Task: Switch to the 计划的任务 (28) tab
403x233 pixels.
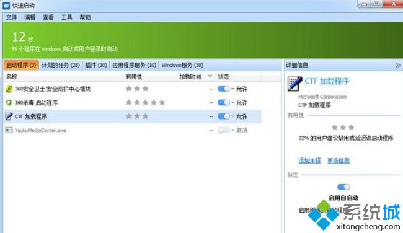Action: (x=61, y=65)
